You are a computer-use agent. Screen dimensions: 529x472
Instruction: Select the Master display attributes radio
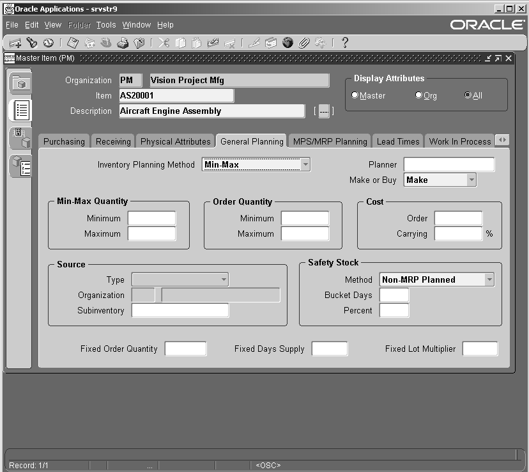point(355,95)
